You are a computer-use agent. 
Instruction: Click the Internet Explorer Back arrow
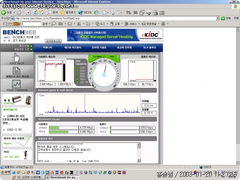(3, 12)
